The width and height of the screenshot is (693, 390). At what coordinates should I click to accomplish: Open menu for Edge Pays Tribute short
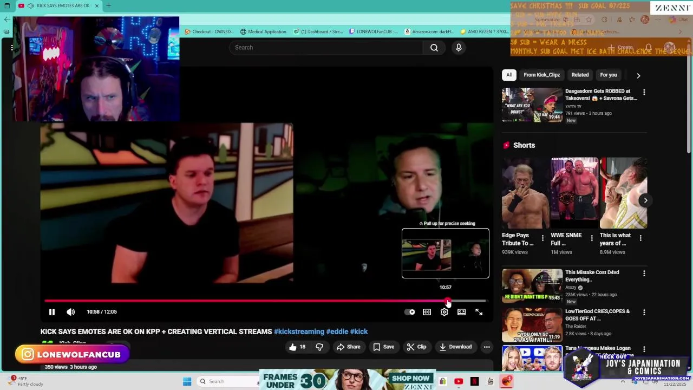[x=542, y=238]
